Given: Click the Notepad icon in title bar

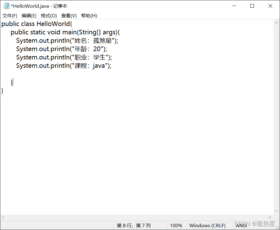Looking at the screenshot, I should coord(6,6).
